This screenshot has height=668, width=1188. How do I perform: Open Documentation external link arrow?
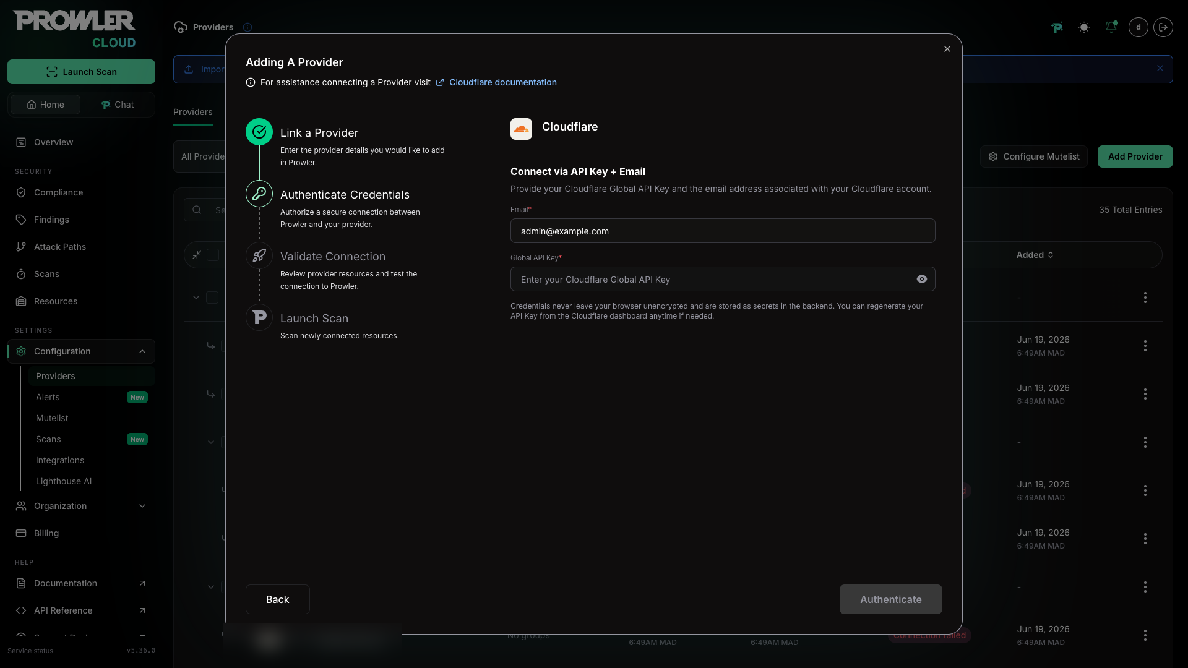[142, 583]
